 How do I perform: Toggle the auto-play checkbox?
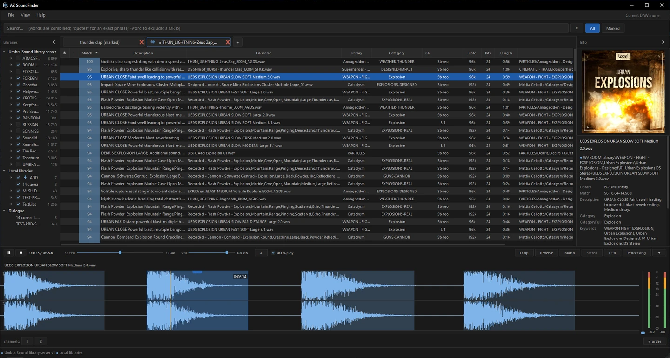coord(274,253)
